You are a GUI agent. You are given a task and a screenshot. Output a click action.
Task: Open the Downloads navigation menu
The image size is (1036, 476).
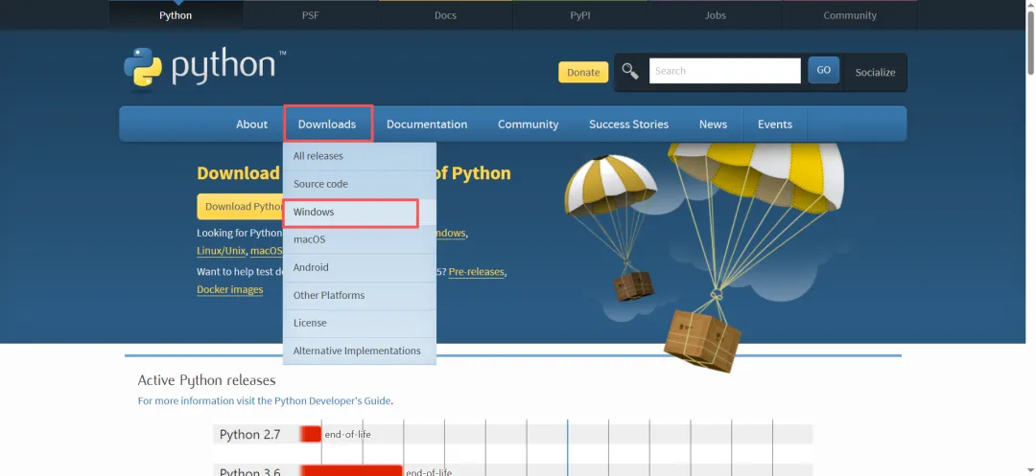327,124
